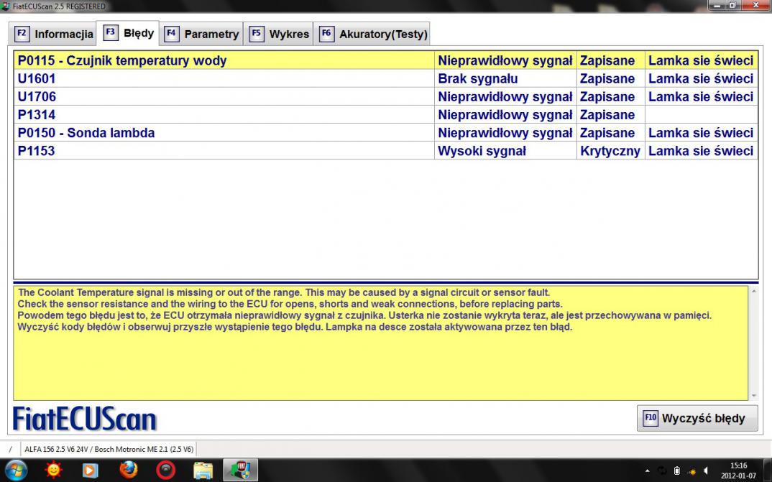Screen dimensions: 772x482
Task: Select the P1314 error code
Action: 37,115
